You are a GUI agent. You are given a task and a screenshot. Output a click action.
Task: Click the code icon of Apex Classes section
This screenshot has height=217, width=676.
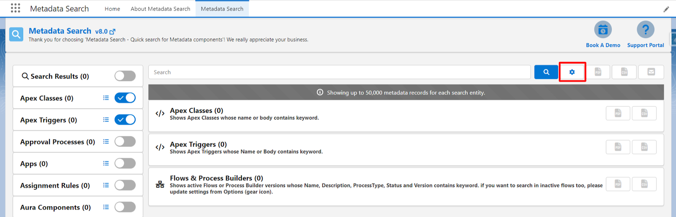(160, 114)
